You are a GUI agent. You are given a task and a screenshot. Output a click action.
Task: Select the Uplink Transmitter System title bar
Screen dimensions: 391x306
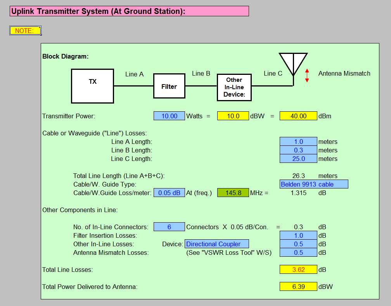point(129,11)
